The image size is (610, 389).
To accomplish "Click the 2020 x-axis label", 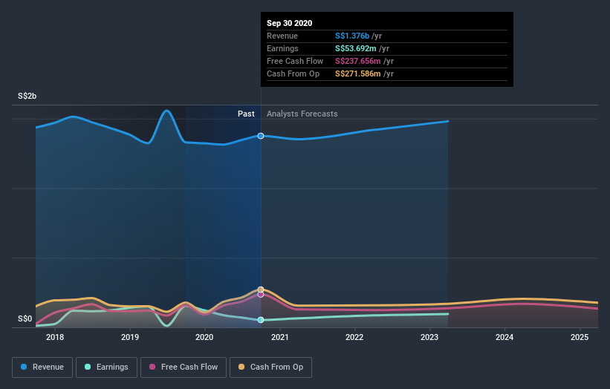I will 204,337.
